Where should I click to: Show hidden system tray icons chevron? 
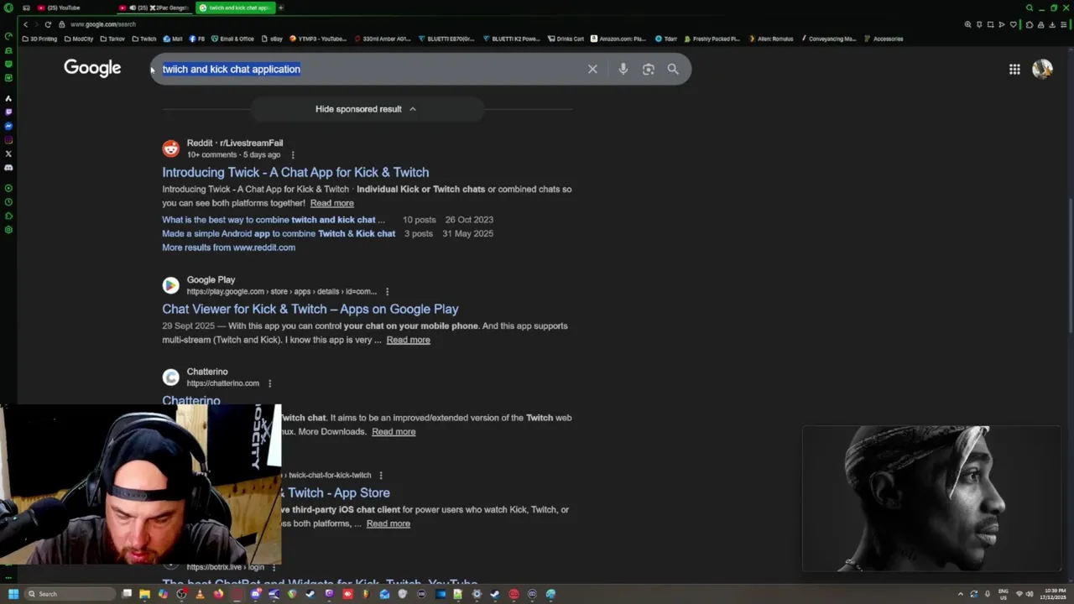tap(961, 594)
